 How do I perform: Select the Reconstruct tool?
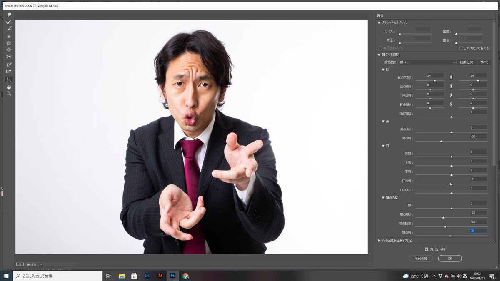9,22
